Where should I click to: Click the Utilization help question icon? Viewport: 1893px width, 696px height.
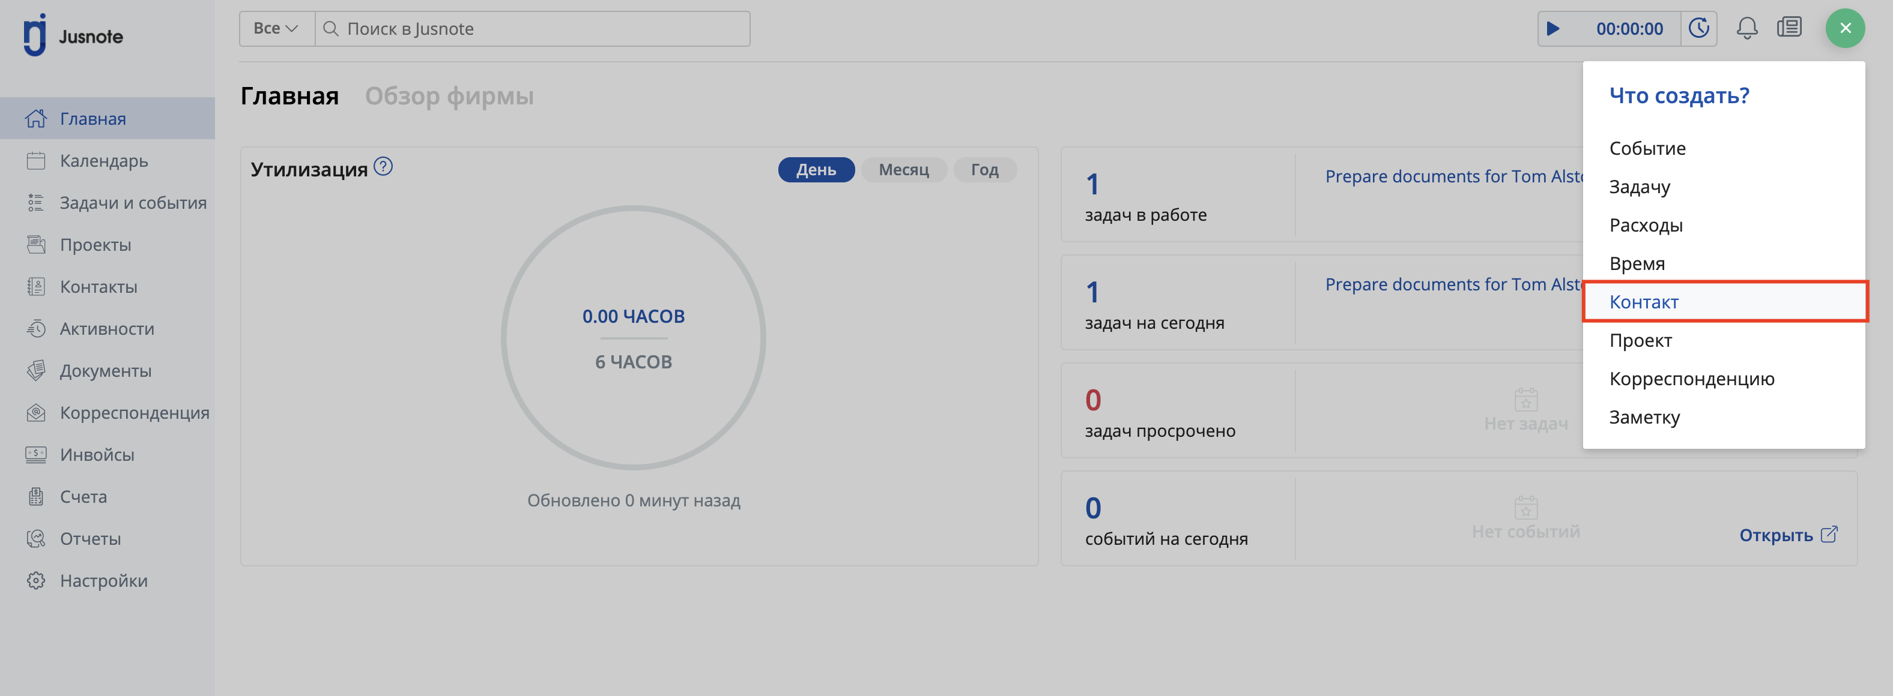[383, 167]
